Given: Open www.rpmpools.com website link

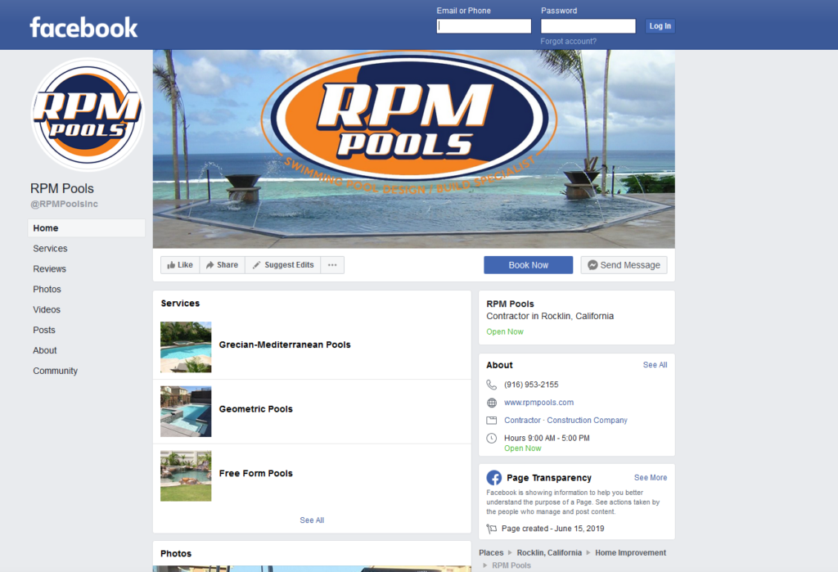Looking at the screenshot, I should [x=538, y=403].
